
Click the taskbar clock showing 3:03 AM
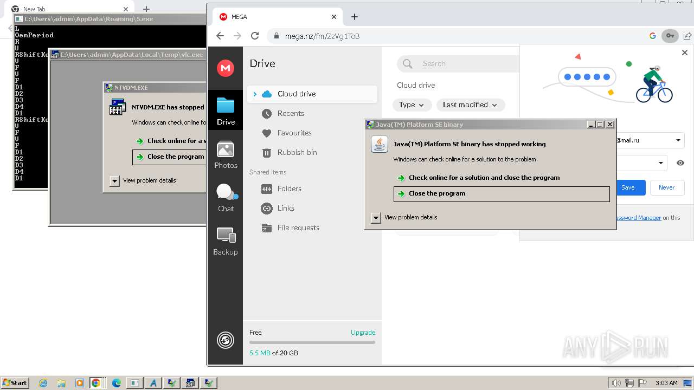(666, 383)
